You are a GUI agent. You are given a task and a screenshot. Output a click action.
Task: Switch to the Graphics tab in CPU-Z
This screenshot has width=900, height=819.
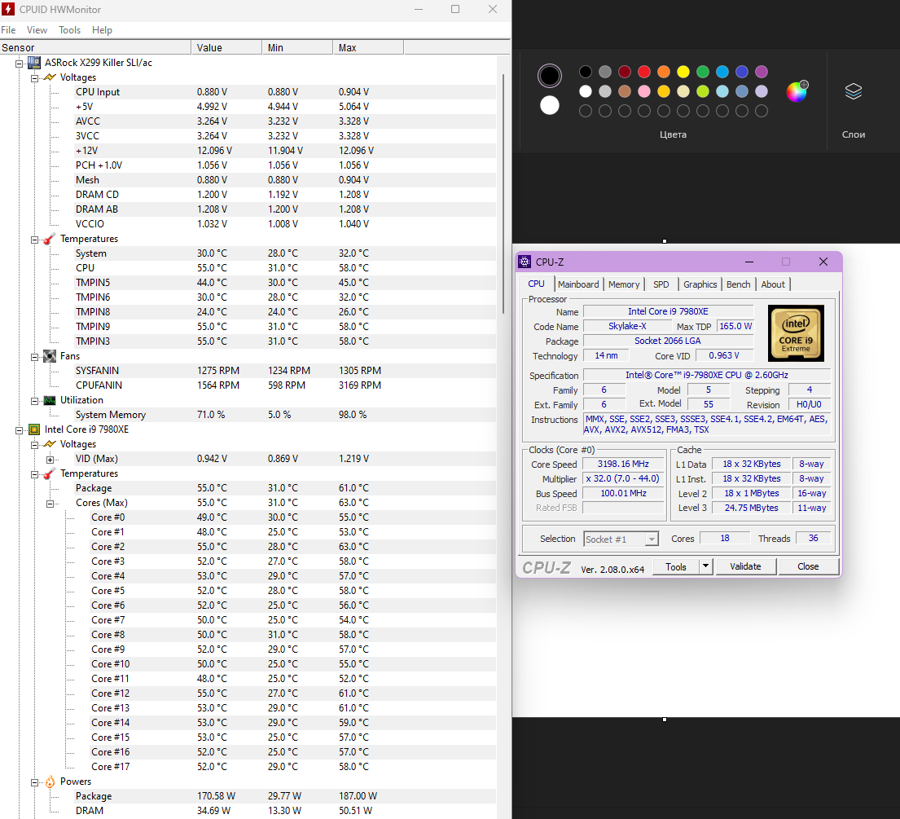click(x=700, y=284)
